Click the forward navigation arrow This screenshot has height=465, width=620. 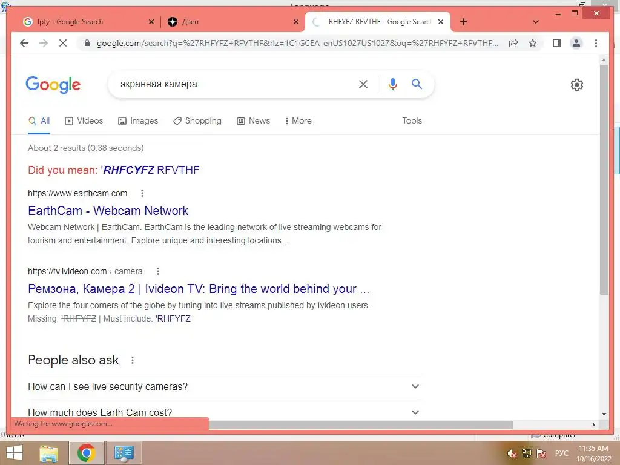(44, 43)
